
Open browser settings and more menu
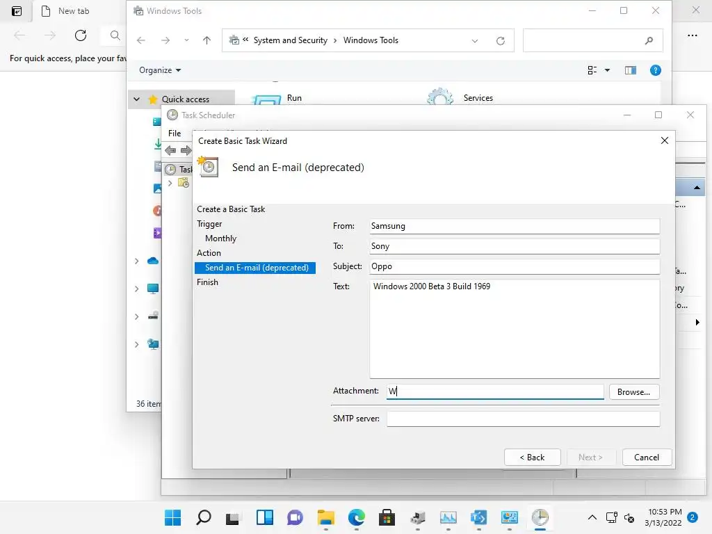point(692,35)
